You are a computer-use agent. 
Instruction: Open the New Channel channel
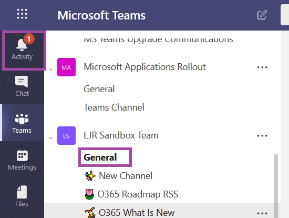(119, 176)
